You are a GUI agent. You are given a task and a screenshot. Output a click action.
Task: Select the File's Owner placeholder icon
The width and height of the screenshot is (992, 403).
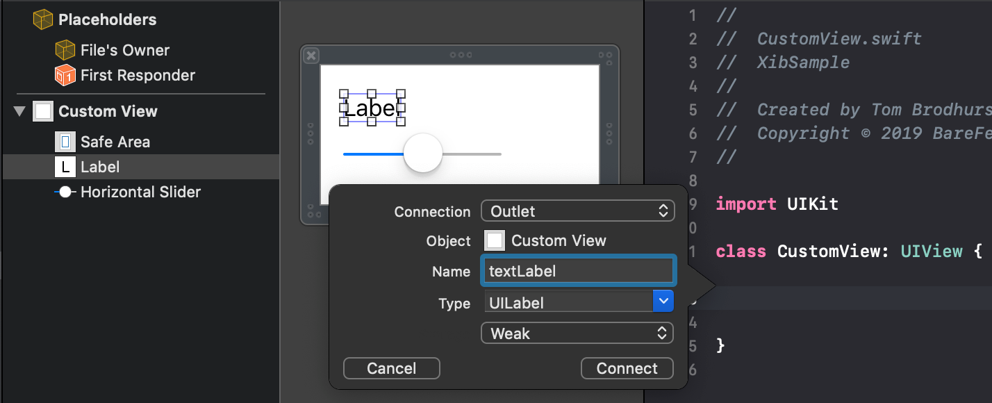(x=64, y=49)
